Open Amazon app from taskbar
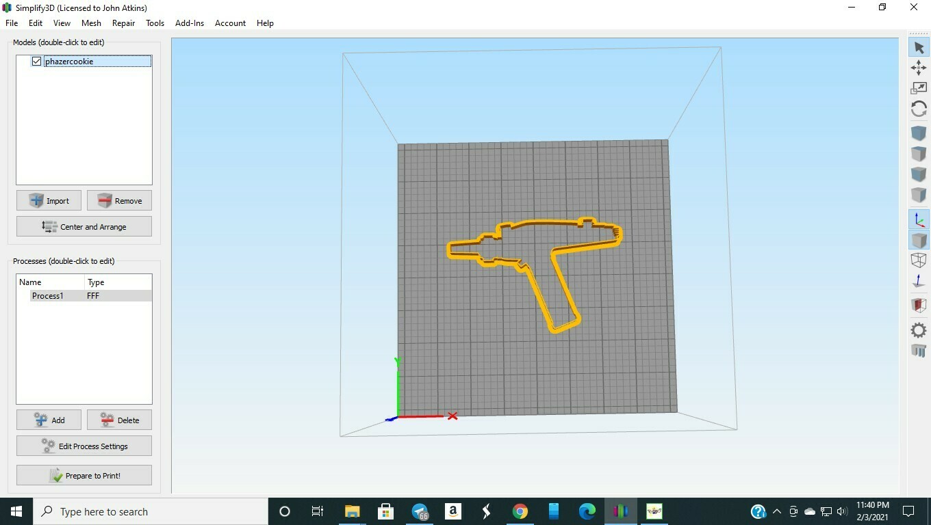Screen dimensions: 931x525 point(452,511)
